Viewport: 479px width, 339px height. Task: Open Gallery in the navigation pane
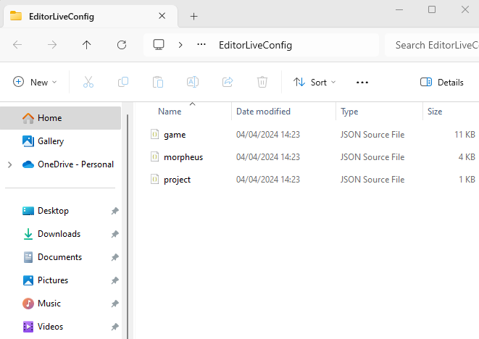point(51,141)
